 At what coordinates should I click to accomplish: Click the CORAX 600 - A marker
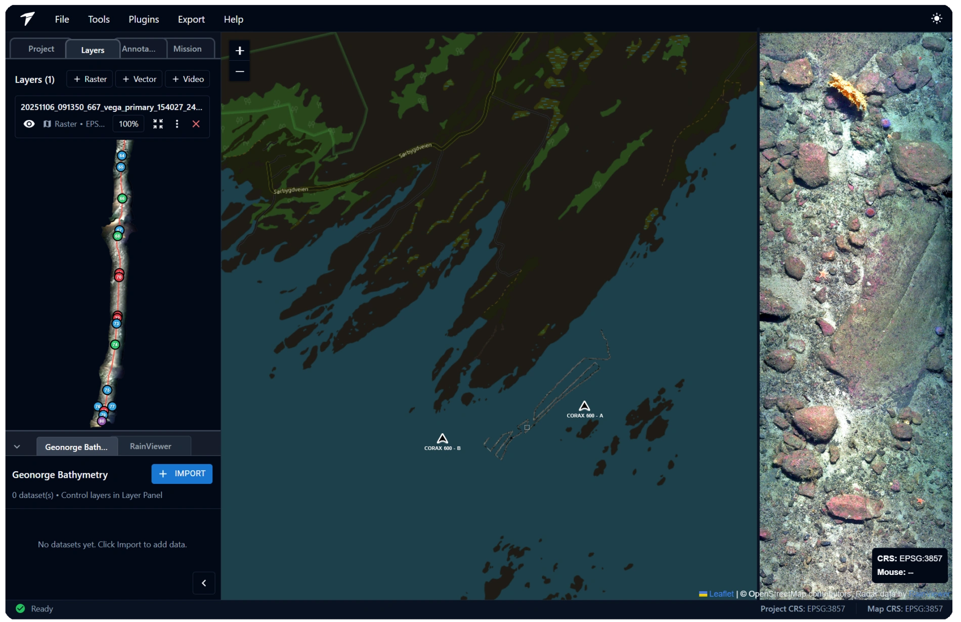tap(584, 406)
